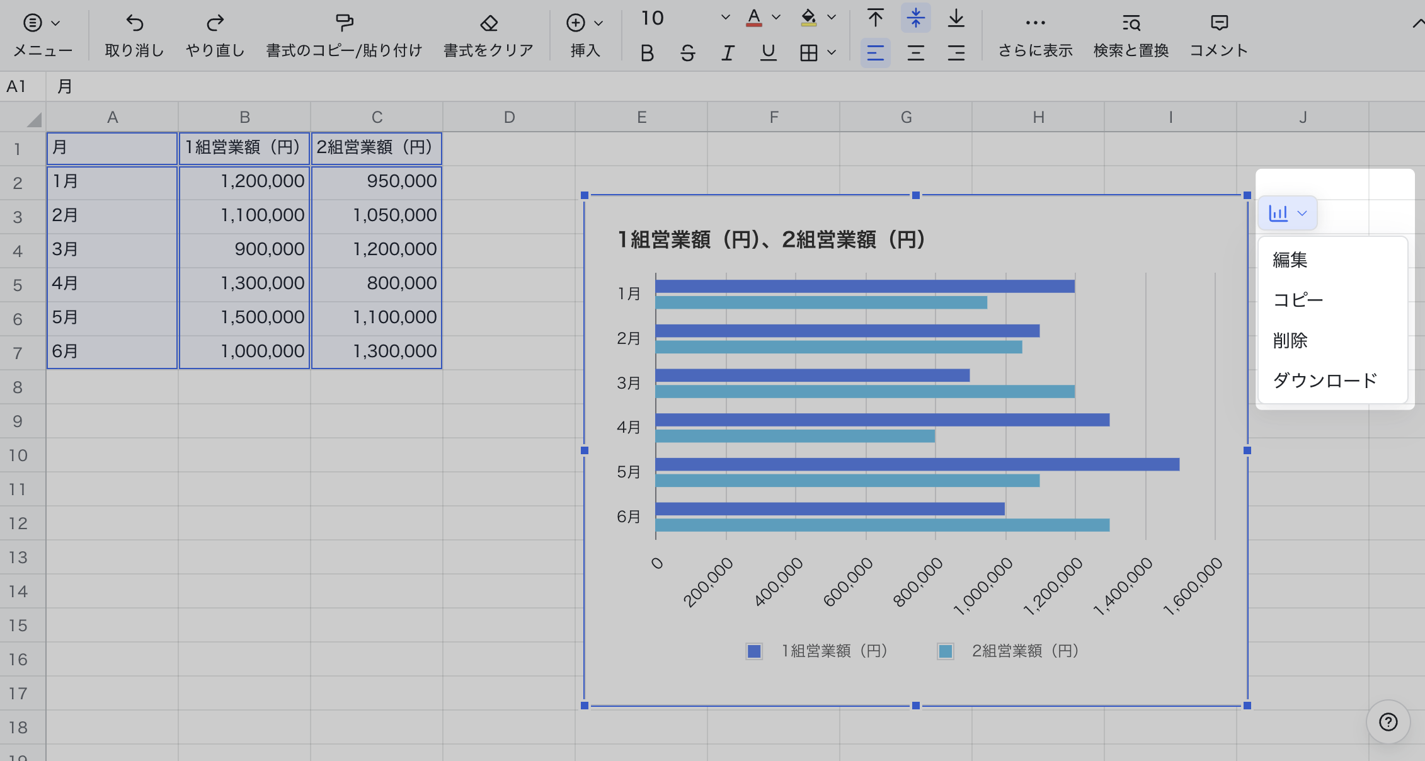
Task: Click the help question mark icon
Action: [1388, 722]
